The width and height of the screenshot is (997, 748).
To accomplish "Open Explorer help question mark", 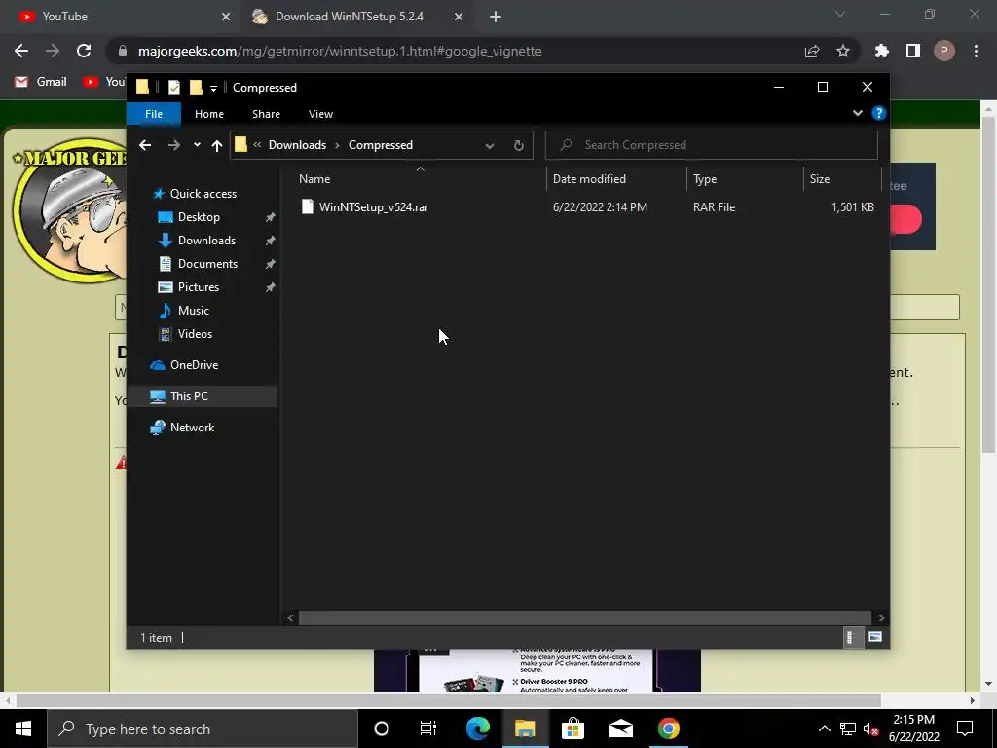I will point(879,113).
